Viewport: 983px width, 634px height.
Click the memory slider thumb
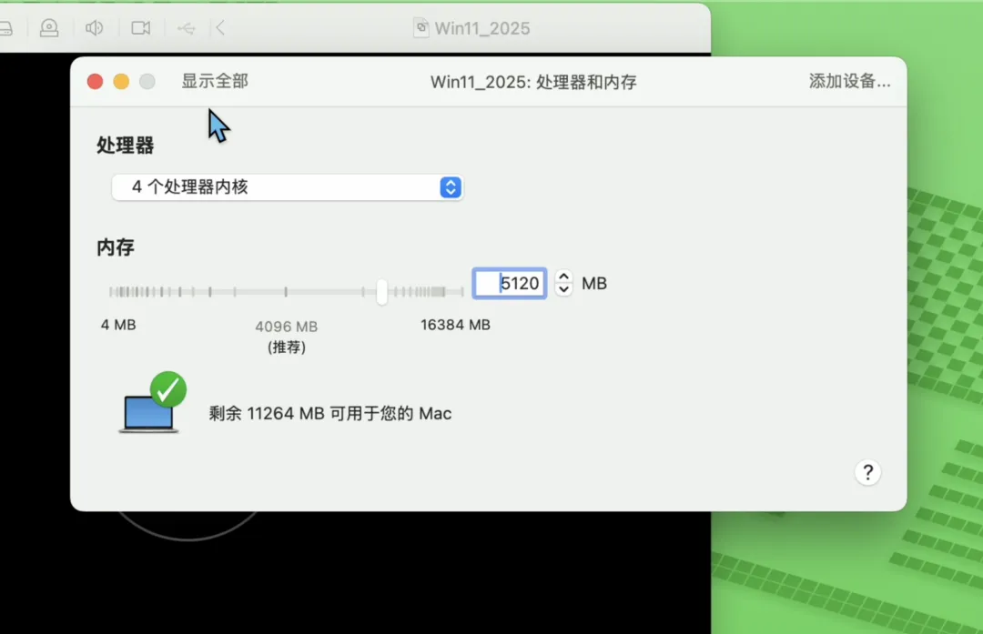pyautogui.click(x=381, y=291)
